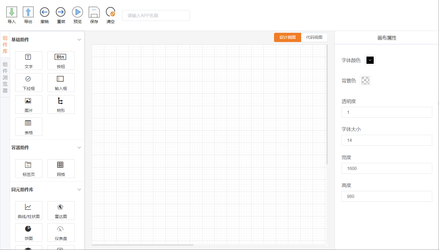The width and height of the screenshot is (439, 250).
Task: Select the 表格 table component
Action: [29, 127]
